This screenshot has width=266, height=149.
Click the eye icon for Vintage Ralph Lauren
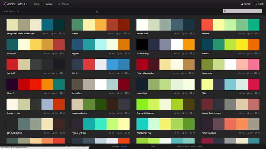point(240,113)
